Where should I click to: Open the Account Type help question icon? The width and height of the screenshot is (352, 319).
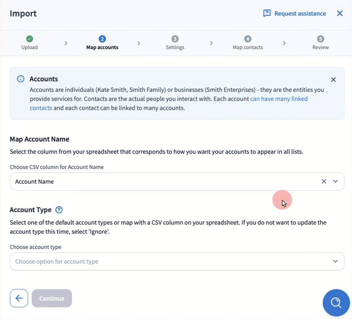(59, 210)
